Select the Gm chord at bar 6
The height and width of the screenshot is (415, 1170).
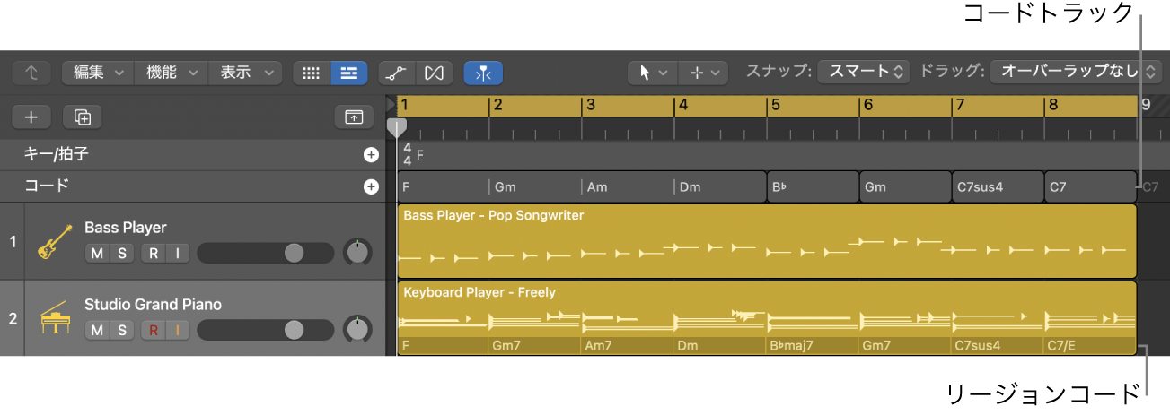[x=906, y=187]
